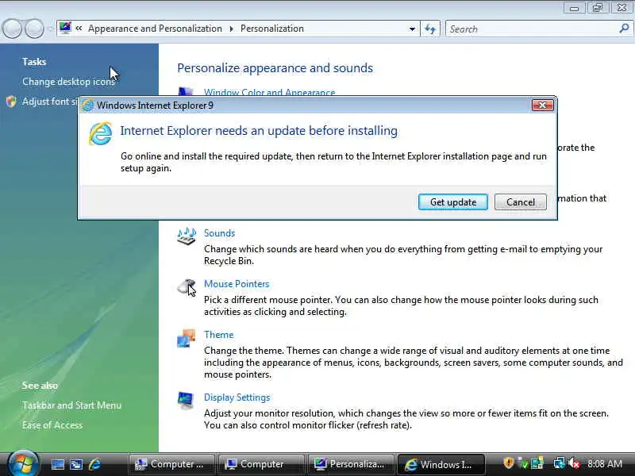The width and height of the screenshot is (635, 476).
Task: Click the muted volume tray icon
Action: pyautogui.click(x=574, y=463)
